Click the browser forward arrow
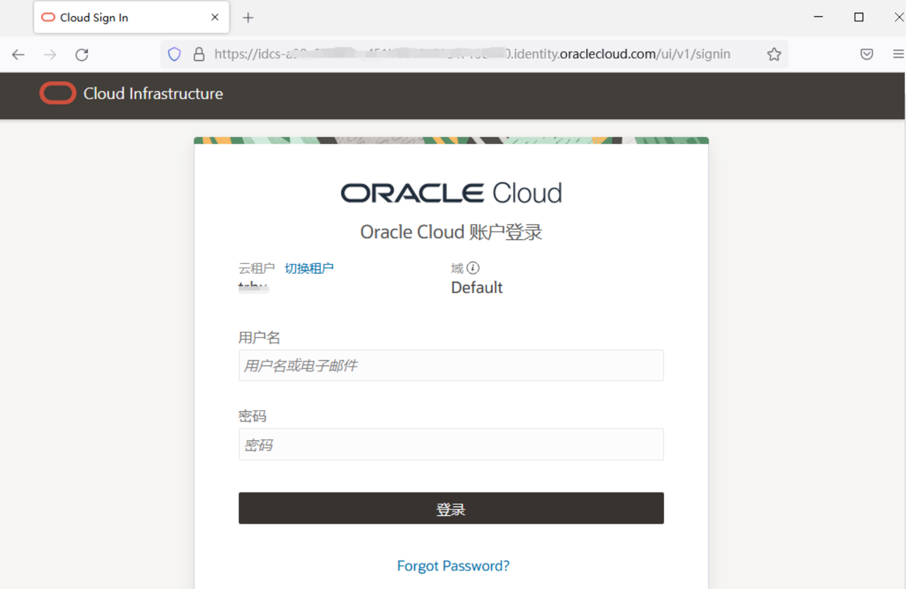 coord(50,55)
